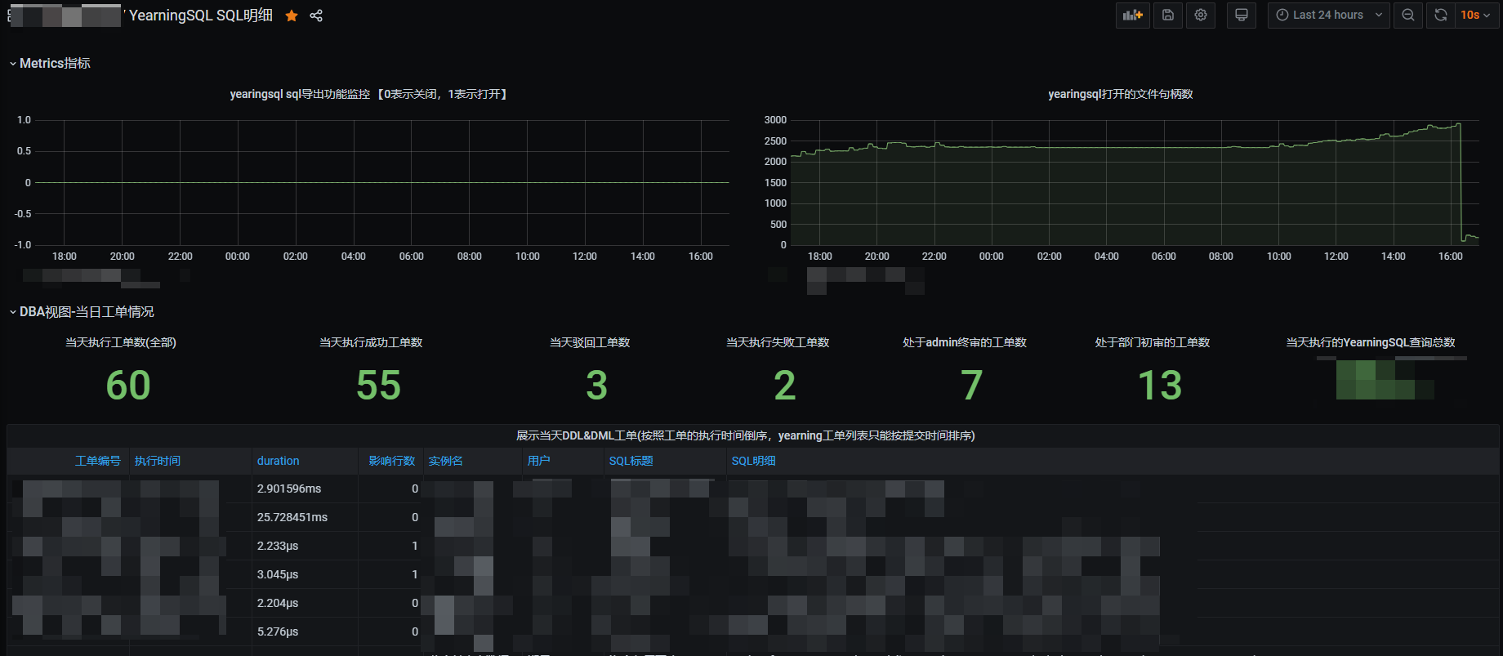Sort table by 实例名 column
Viewport: 1503px width, 656px height.
click(446, 461)
